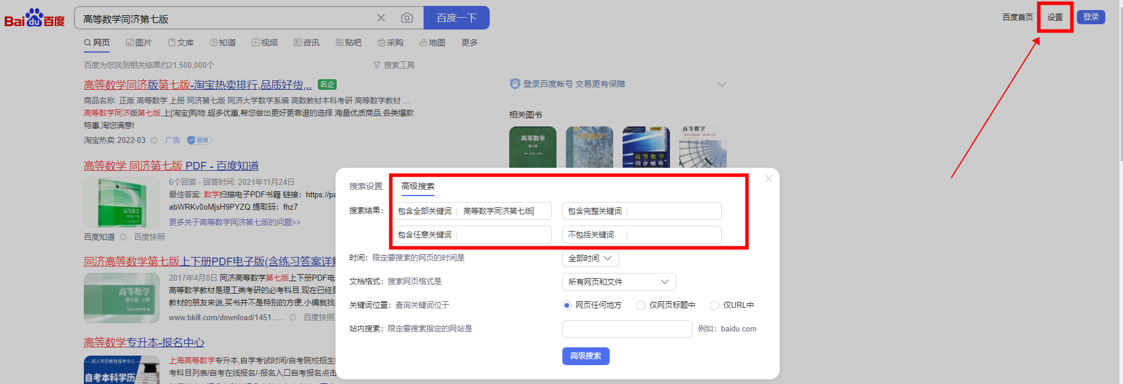
Task: Switch to the 图片 tab
Action: (139, 43)
